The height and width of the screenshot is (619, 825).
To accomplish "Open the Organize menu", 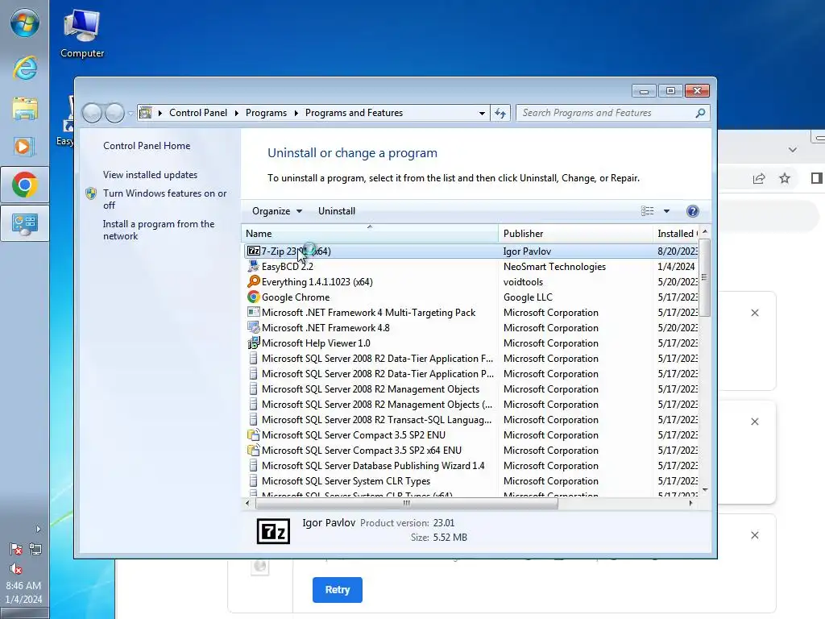I will (x=277, y=211).
